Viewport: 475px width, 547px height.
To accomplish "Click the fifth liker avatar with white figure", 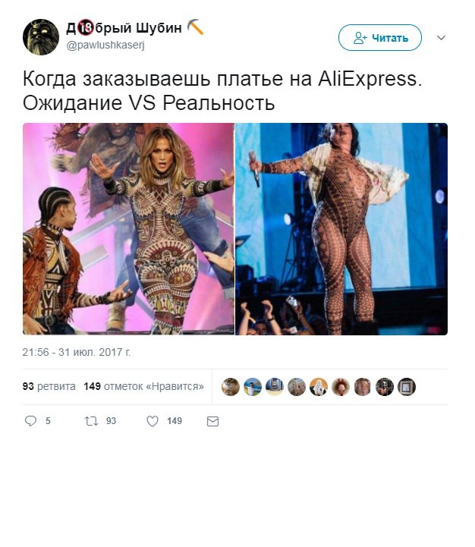I will 319,386.
